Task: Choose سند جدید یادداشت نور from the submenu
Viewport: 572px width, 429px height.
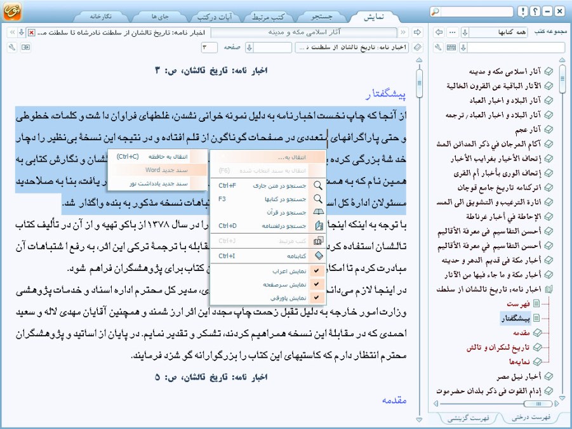Action: point(157,183)
